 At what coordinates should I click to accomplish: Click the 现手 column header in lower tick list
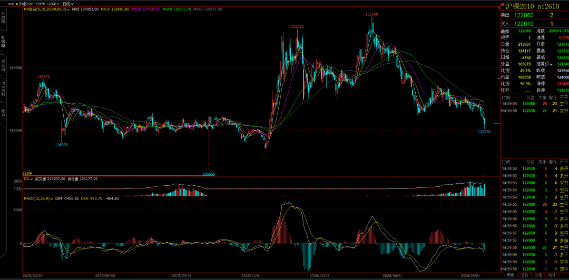pyautogui.click(x=543, y=162)
